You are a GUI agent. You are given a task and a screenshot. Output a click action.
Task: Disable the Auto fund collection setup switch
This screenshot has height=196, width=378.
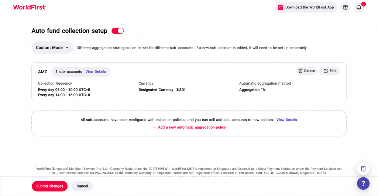click(x=117, y=31)
